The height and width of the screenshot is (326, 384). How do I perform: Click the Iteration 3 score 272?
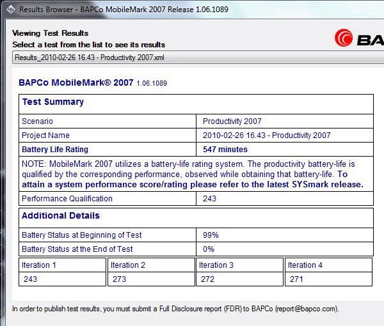pos(207,279)
